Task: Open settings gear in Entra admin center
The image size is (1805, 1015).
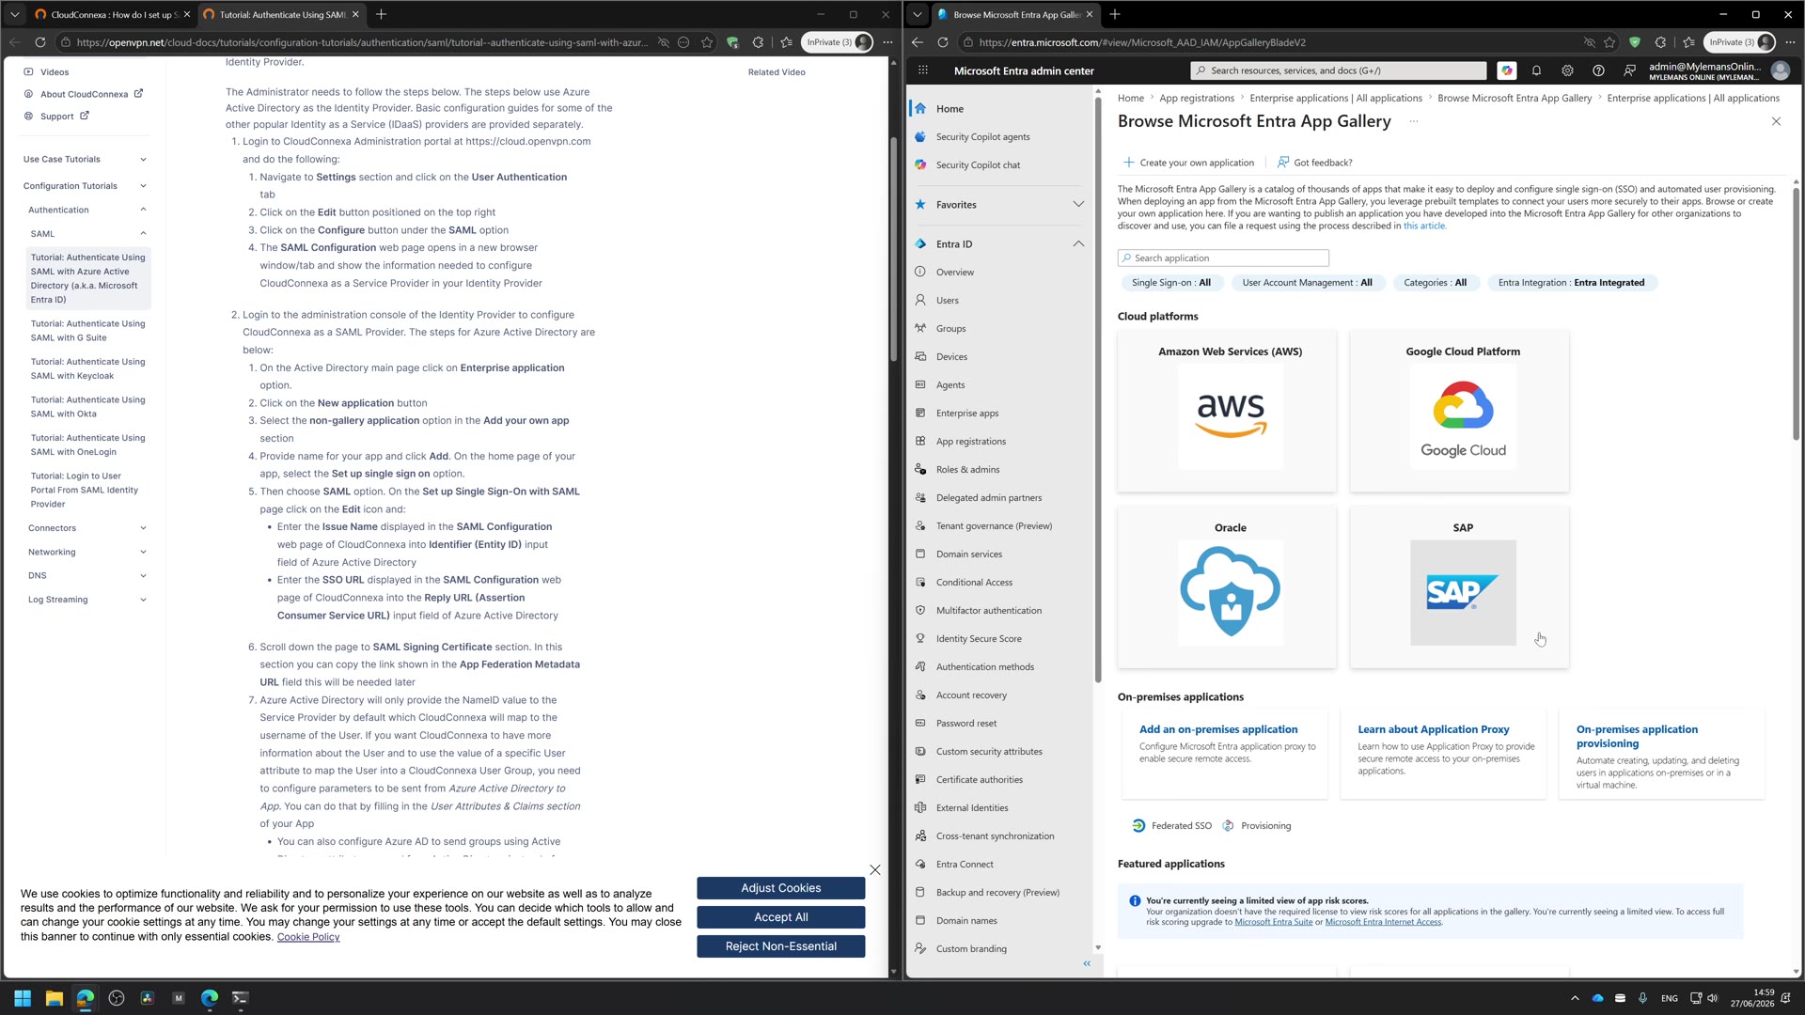Action: pos(1567,70)
